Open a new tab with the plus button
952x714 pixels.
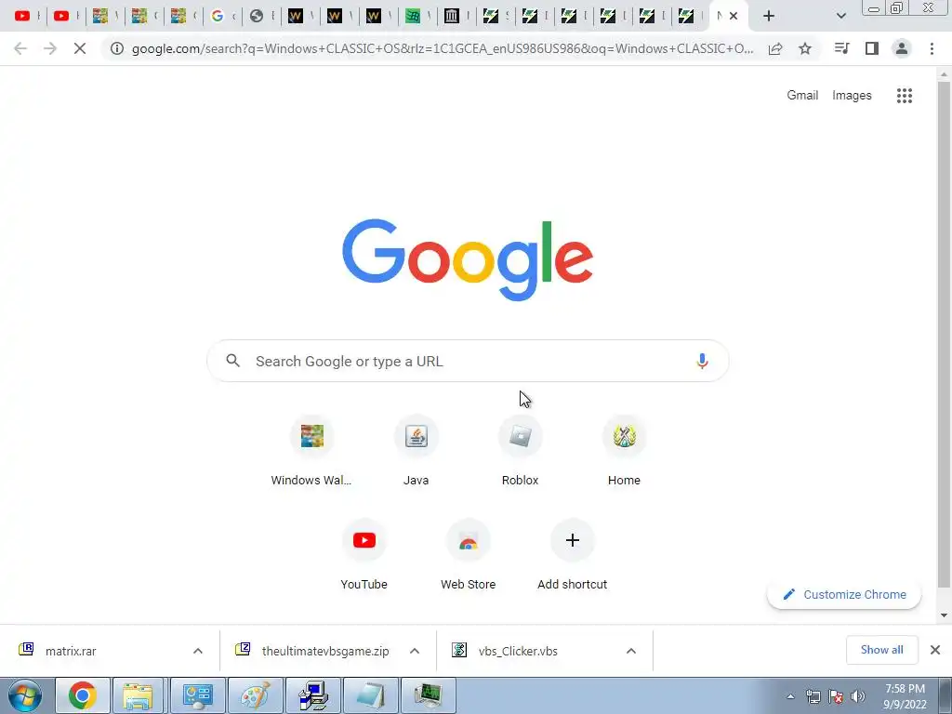[769, 16]
